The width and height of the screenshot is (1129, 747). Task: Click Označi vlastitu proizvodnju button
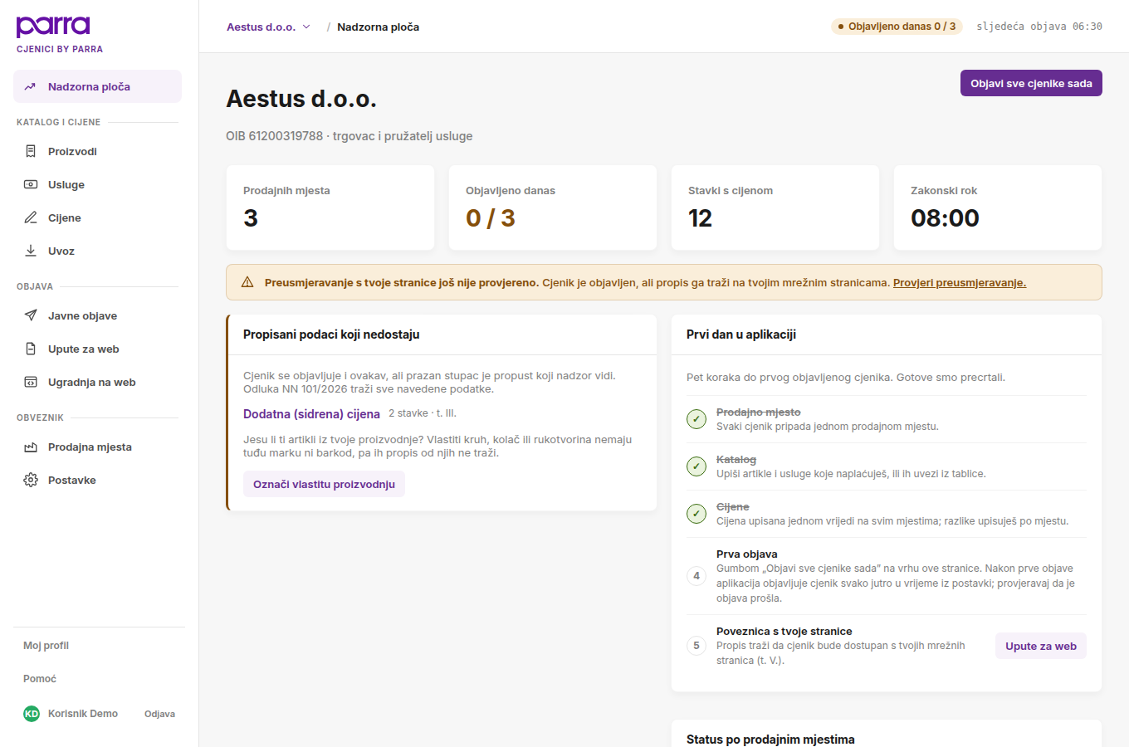tap(324, 484)
